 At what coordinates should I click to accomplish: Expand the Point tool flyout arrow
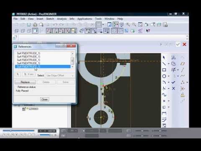[x=169, y=101]
